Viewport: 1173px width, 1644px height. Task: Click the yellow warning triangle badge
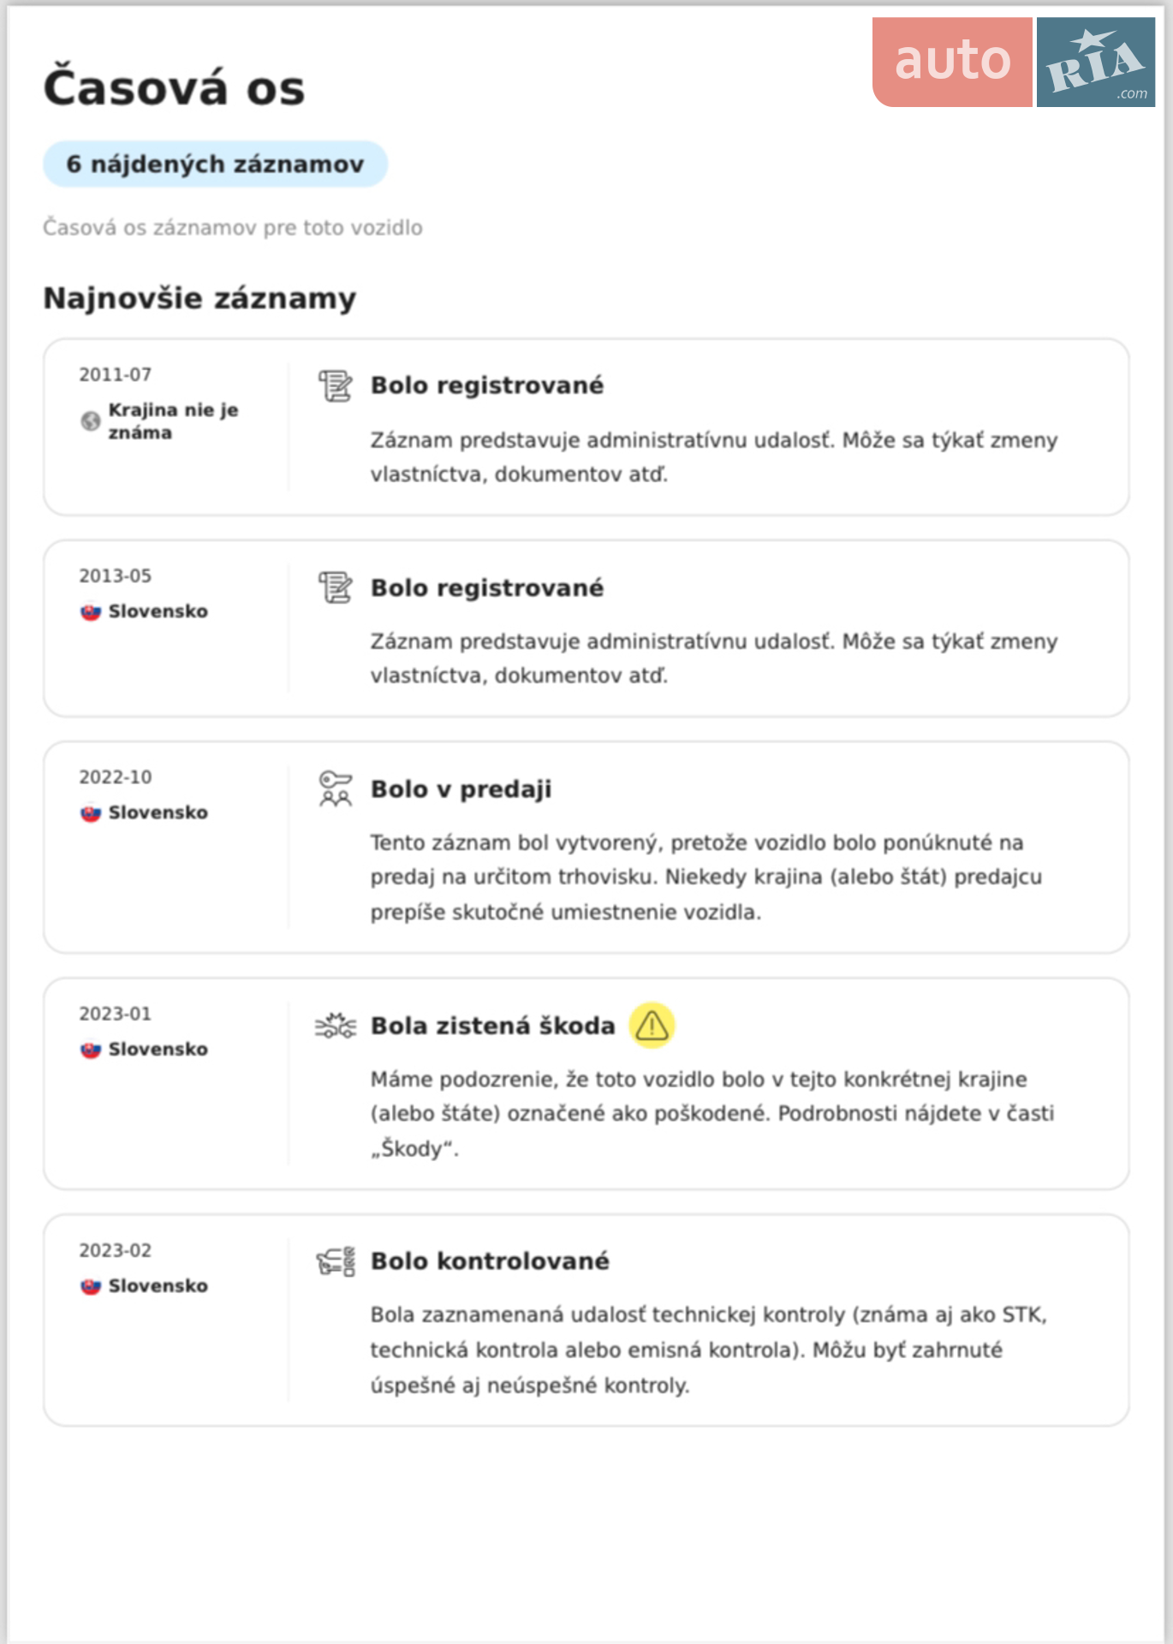coord(652,1025)
